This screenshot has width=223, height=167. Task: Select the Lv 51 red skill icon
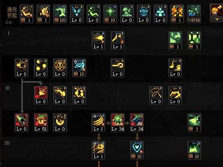(x=41, y=123)
